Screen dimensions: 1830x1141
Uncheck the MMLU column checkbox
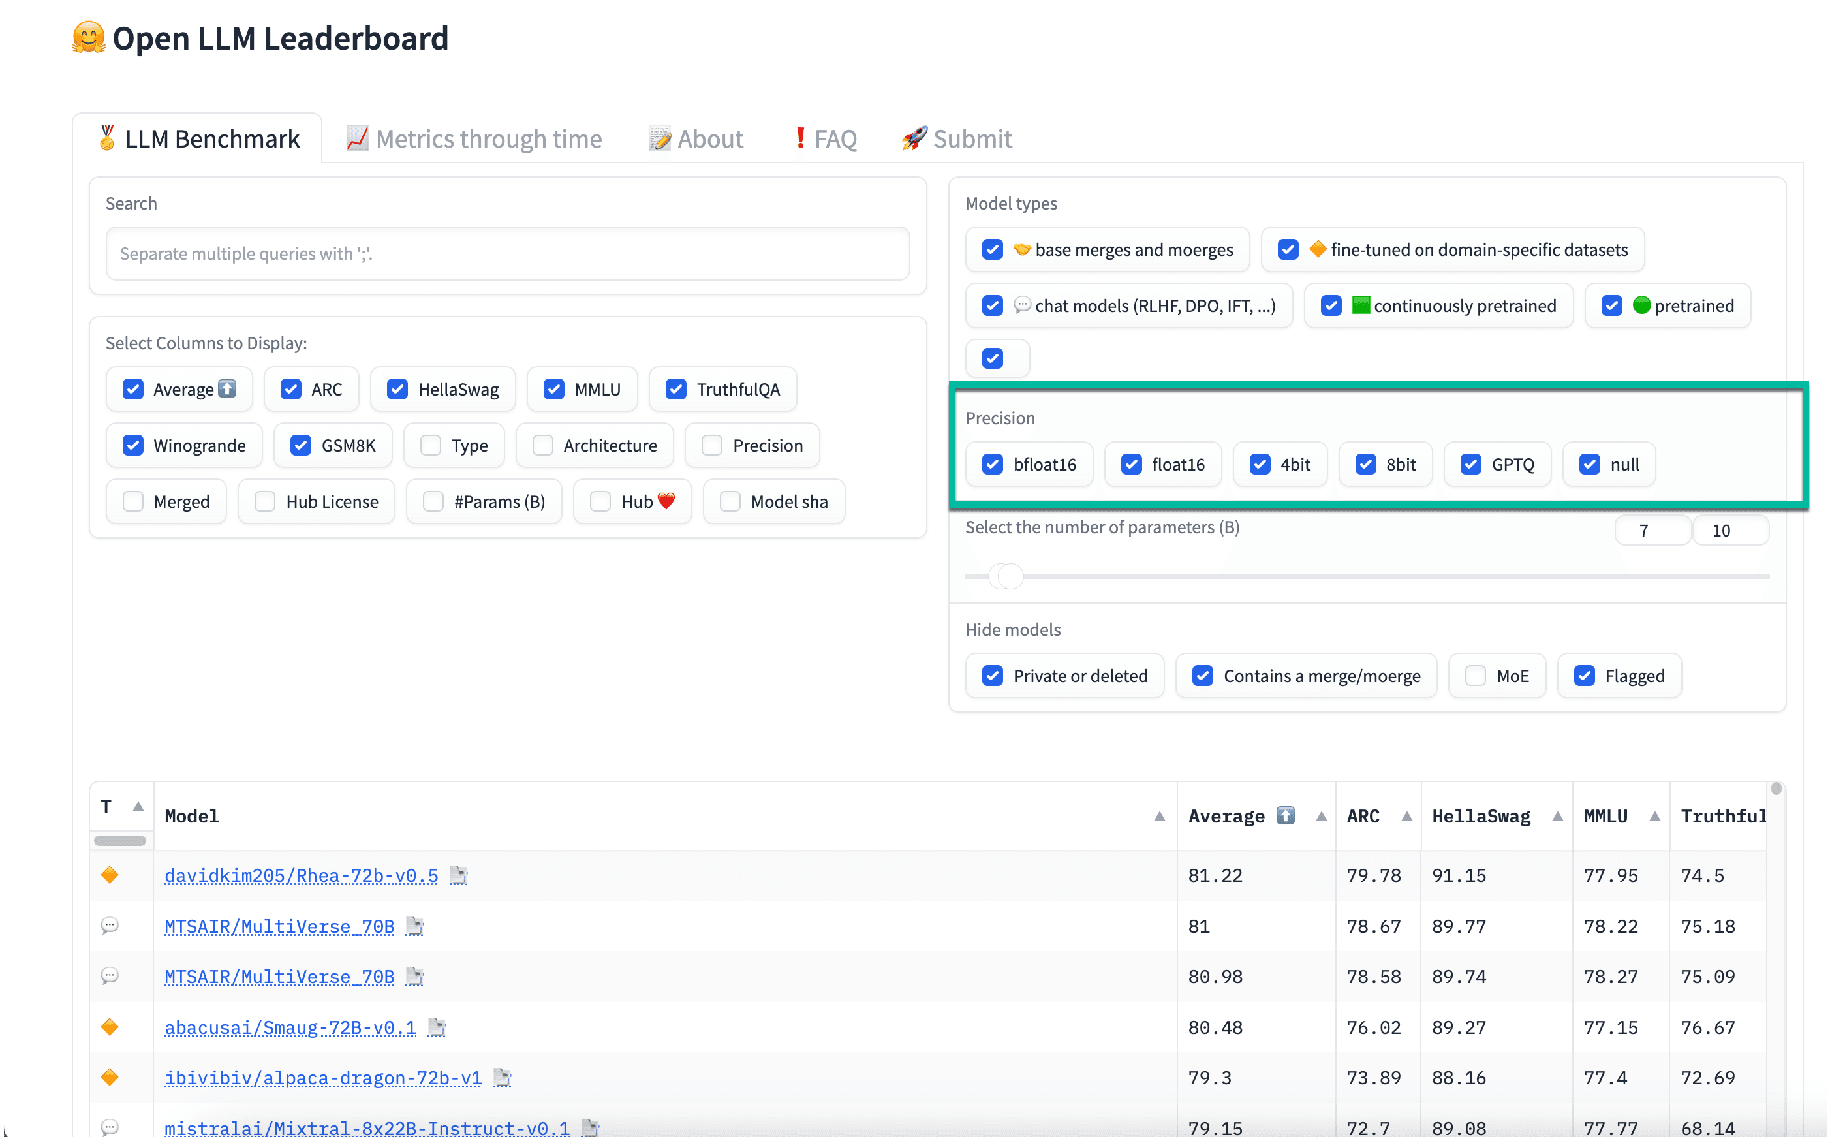click(555, 390)
